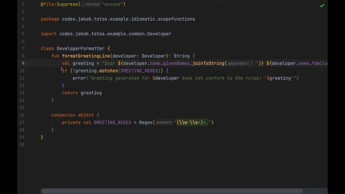The height and width of the screenshot is (194, 345).
Task: Click the package keyword on line 3
Action: pyautogui.click(x=50, y=19)
